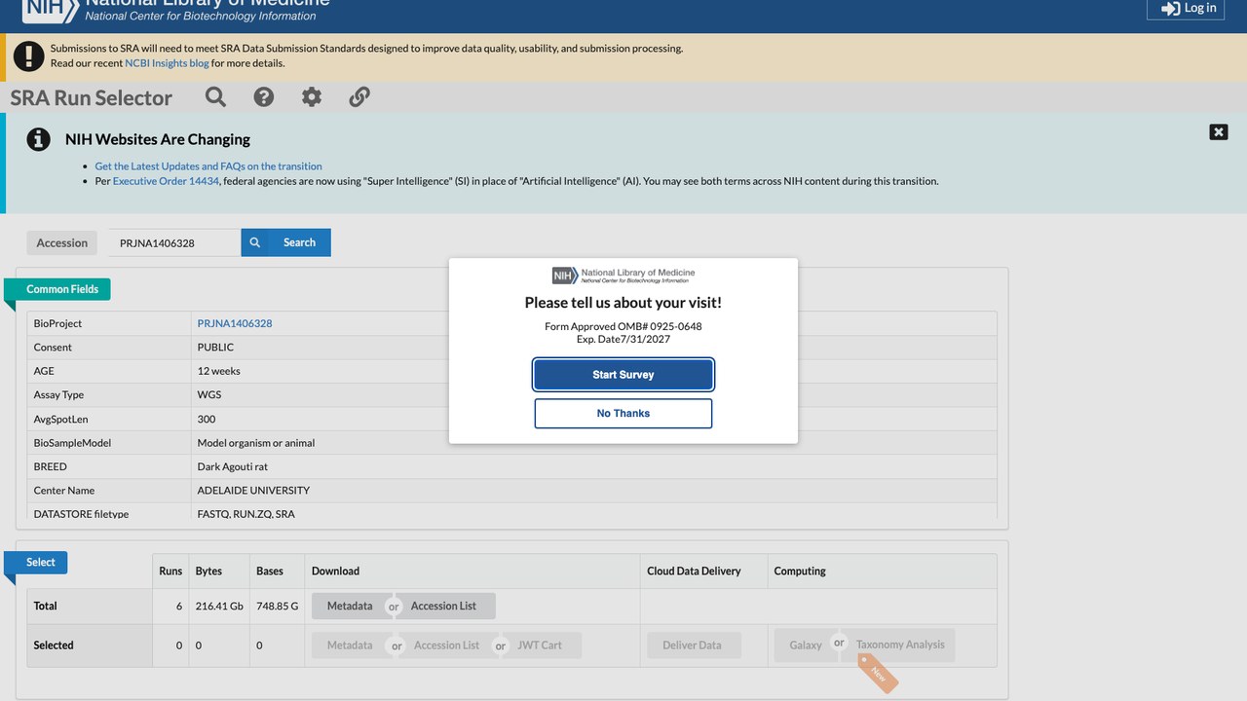The height and width of the screenshot is (701, 1247).
Task: Click the '748.85 G' total bases cell
Action: tap(277, 606)
